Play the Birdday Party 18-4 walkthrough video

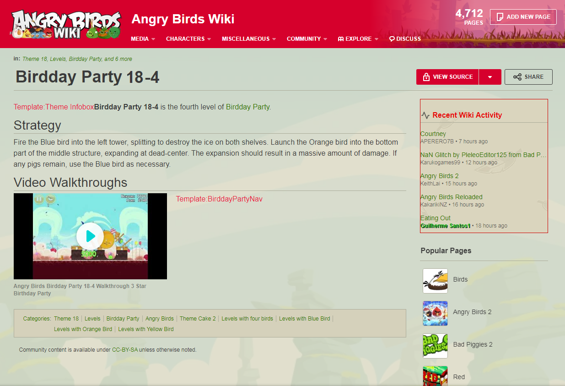coord(90,236)
